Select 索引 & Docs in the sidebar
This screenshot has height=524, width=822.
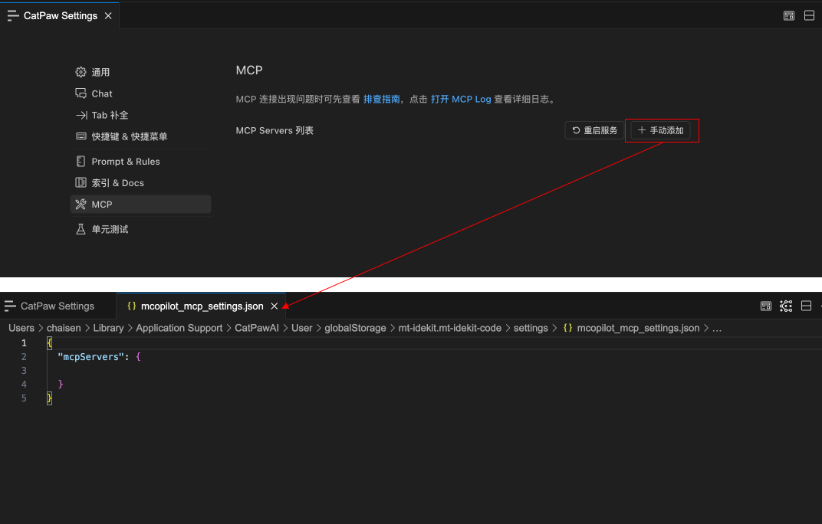(x=117, y=183)
